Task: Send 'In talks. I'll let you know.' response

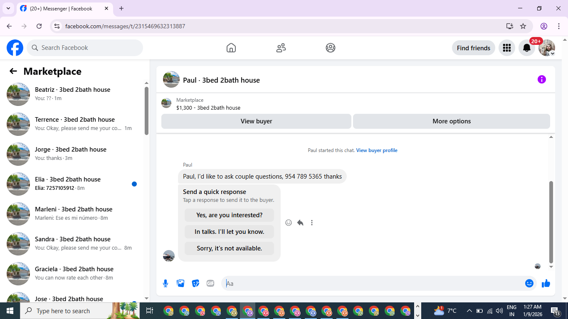Action: 229,232
